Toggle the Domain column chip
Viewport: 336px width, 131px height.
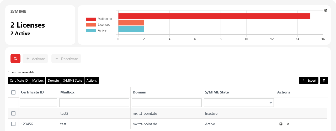53,81
